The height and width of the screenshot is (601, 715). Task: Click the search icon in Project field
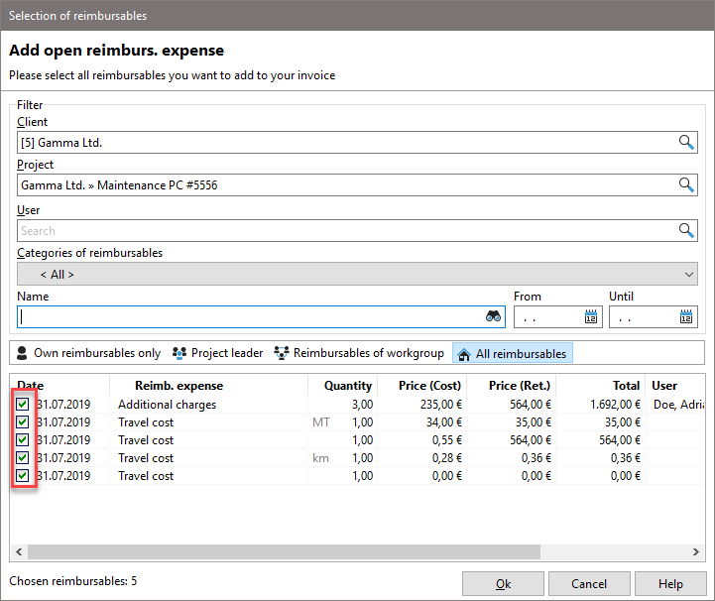pyautogui.click(x=686, y=185)
